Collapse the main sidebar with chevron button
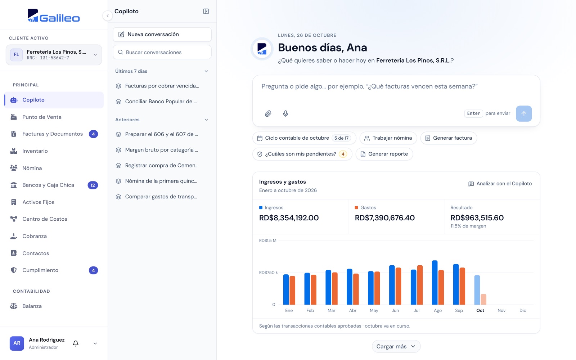Screen dimensions: 576x360 click(x=107, y=16)
